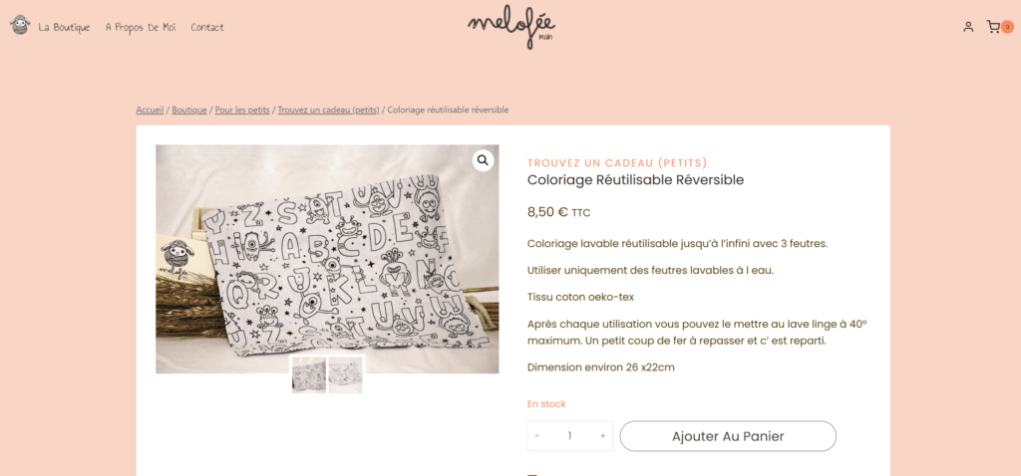Open the shopping cart icon

pos(993,27)
